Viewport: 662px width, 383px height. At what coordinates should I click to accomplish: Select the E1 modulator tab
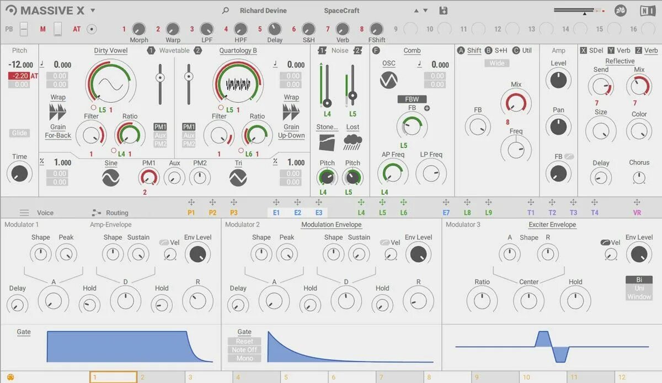276,212
